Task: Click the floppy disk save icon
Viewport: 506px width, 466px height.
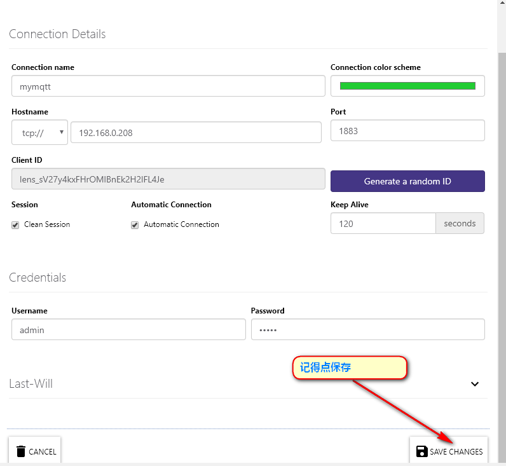Action: pyautogui.click(x=422, y=451)
